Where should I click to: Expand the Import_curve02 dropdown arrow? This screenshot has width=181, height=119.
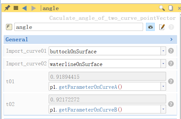[x=163, y=63]
